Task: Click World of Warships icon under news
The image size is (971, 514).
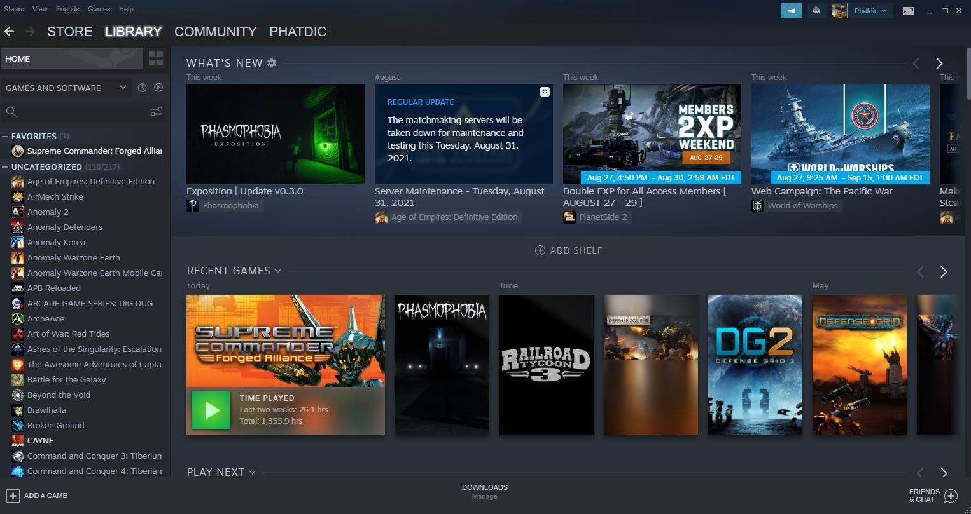Action: tap(758, 205)
